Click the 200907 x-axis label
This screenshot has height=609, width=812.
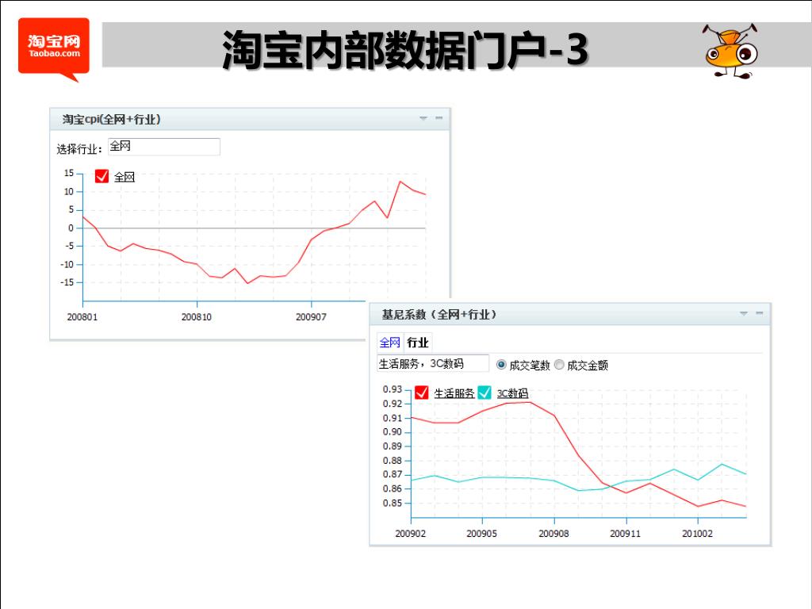pos(311,317)
